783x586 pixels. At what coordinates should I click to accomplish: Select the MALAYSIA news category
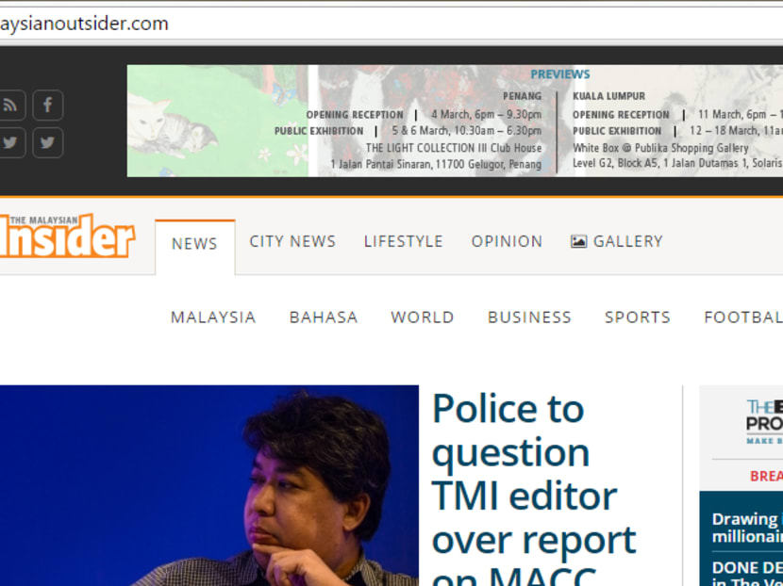(x=212, y=317)
